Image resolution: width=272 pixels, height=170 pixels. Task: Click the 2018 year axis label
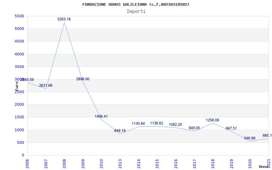coord(213,163)
